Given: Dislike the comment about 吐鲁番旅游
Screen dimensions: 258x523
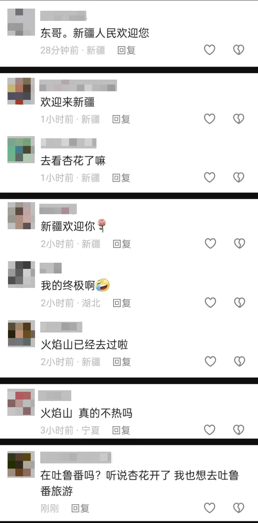Looking at the screenshot, I should point(239,508).
